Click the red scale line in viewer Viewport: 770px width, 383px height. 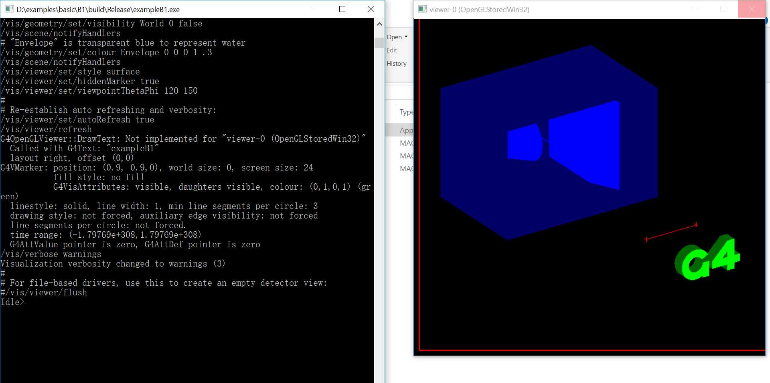pos(671,232)
